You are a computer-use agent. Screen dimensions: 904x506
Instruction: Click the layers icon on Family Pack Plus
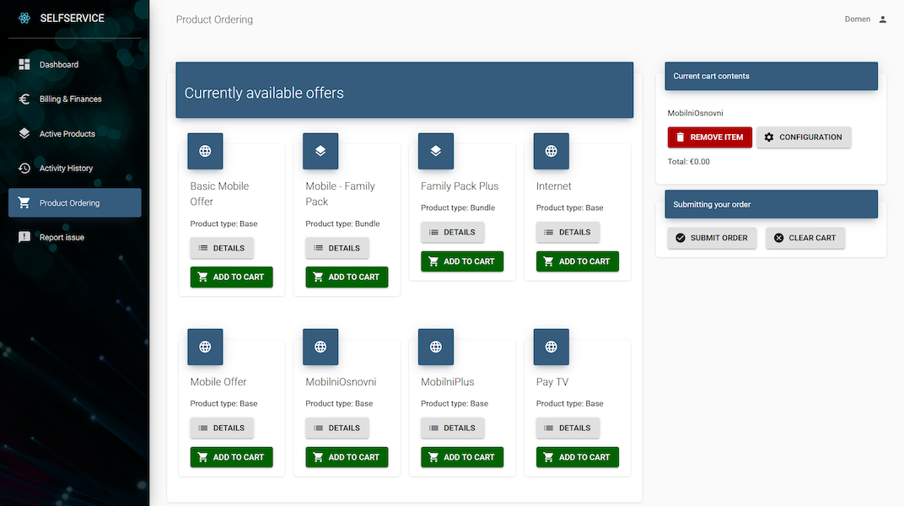pyautogui.click(x=436, y=151)
